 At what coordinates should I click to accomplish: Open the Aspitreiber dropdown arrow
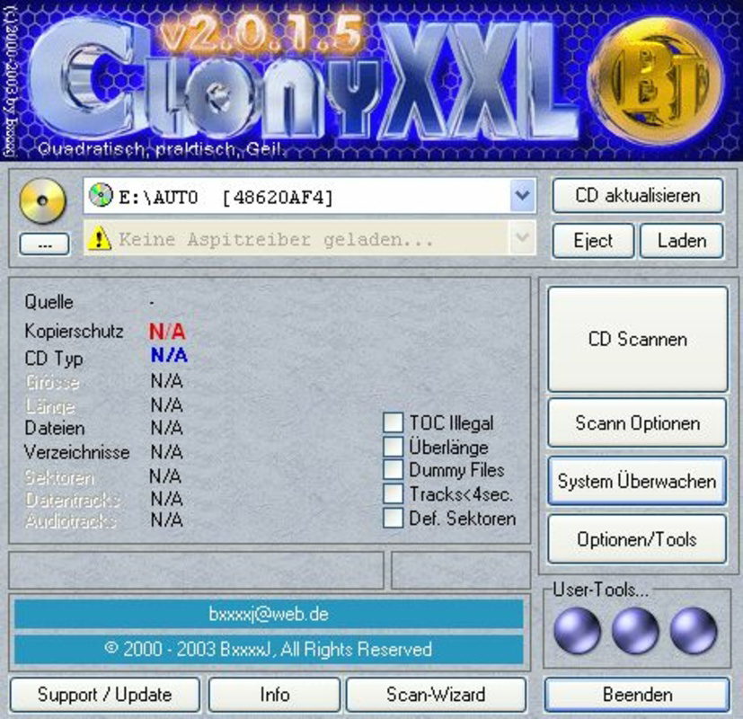click(522, 238)
